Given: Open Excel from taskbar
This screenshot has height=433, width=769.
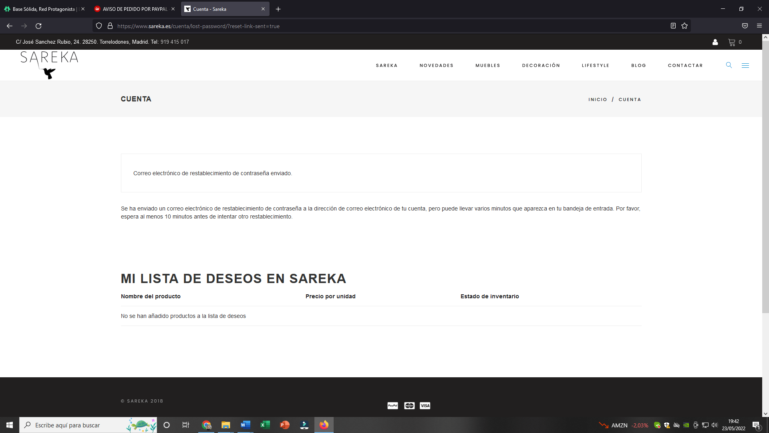Looking at the screenshot, I should (265, 425).
